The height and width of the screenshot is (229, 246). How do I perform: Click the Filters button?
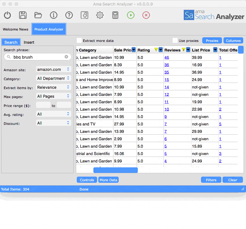(211, 180)
